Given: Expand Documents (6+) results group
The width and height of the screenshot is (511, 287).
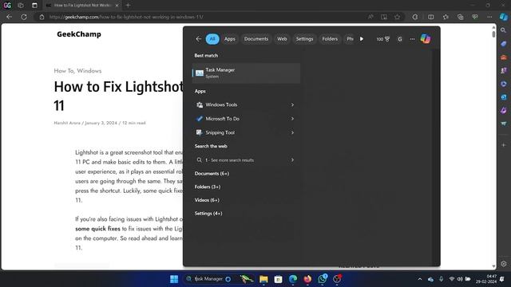Looking at the screenshot, I should click(x=212, y=174).
